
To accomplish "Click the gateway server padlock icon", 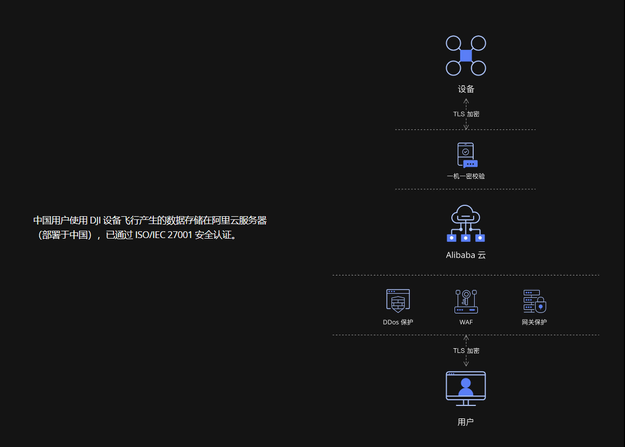I will (535, 301).
